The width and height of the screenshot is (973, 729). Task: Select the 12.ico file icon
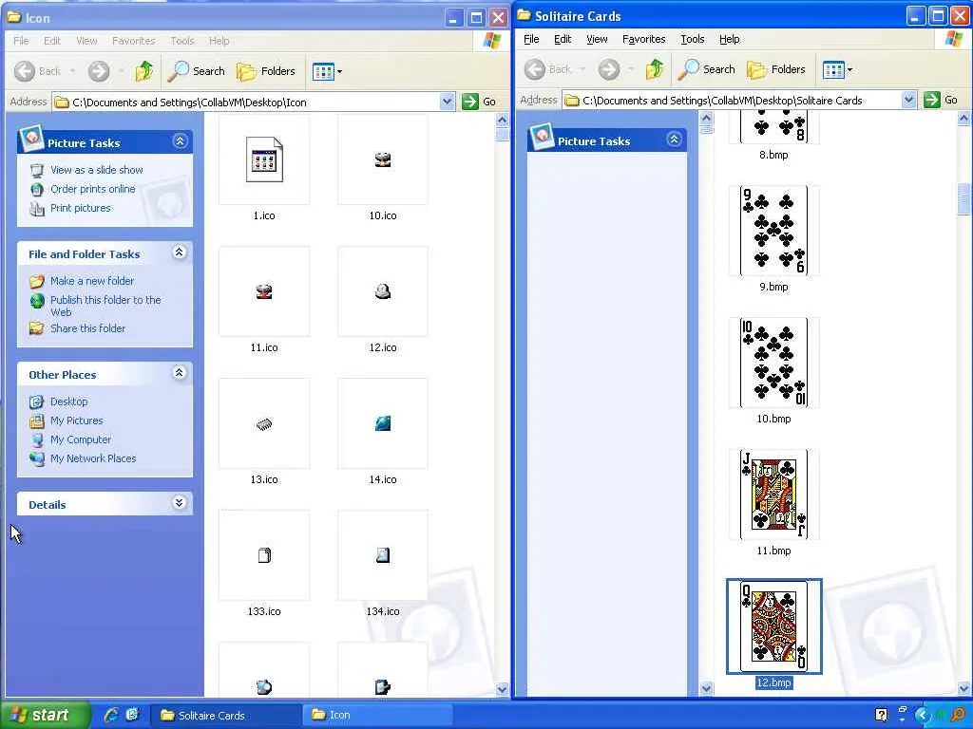[383, 291]
